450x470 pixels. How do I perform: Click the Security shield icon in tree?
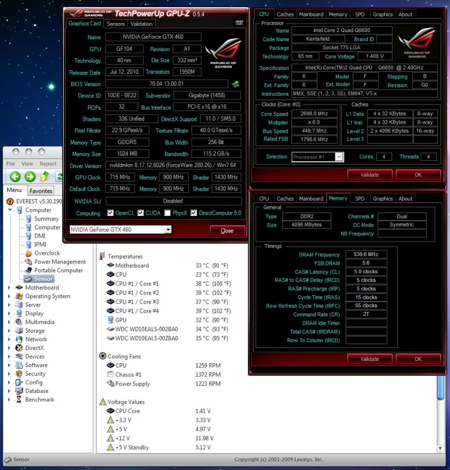(x=19, y=374)
